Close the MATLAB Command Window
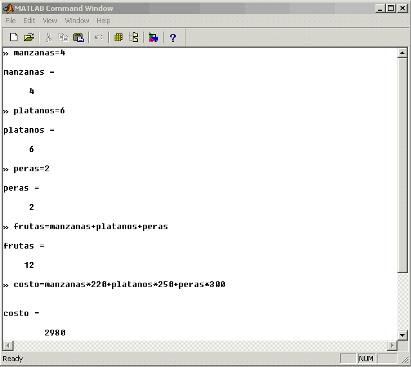411x367 pixels. [403, 8]
